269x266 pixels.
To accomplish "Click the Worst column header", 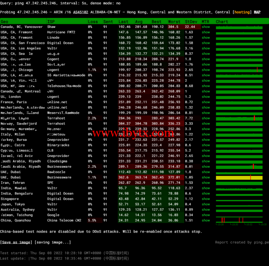I will tap(174, 22).
